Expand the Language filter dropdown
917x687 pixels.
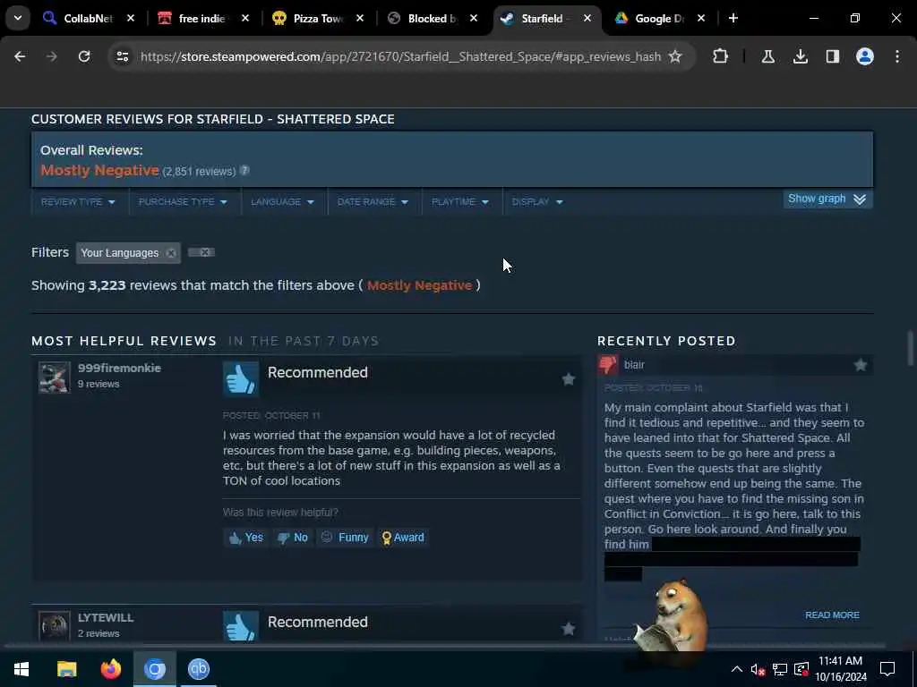(283, 202)
